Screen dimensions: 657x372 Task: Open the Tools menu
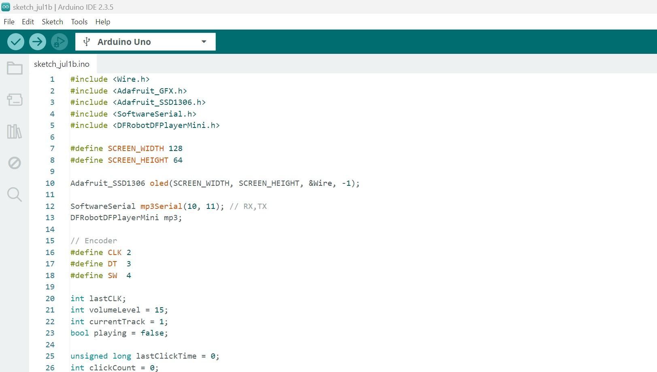coord(79,22)
